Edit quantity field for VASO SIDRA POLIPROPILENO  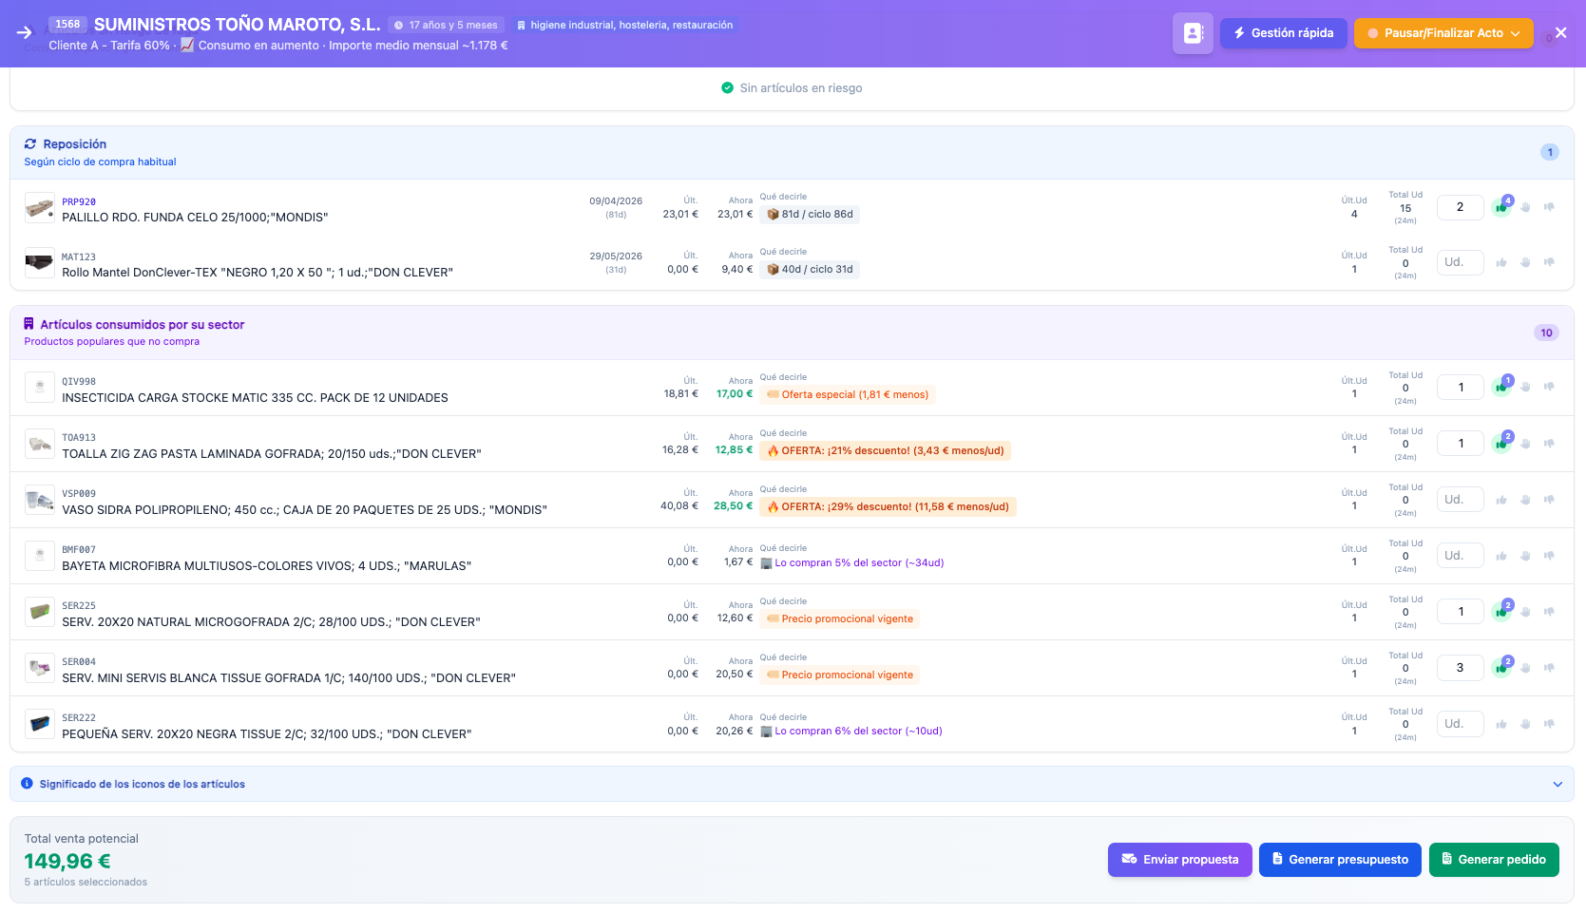coord(1461,500)
